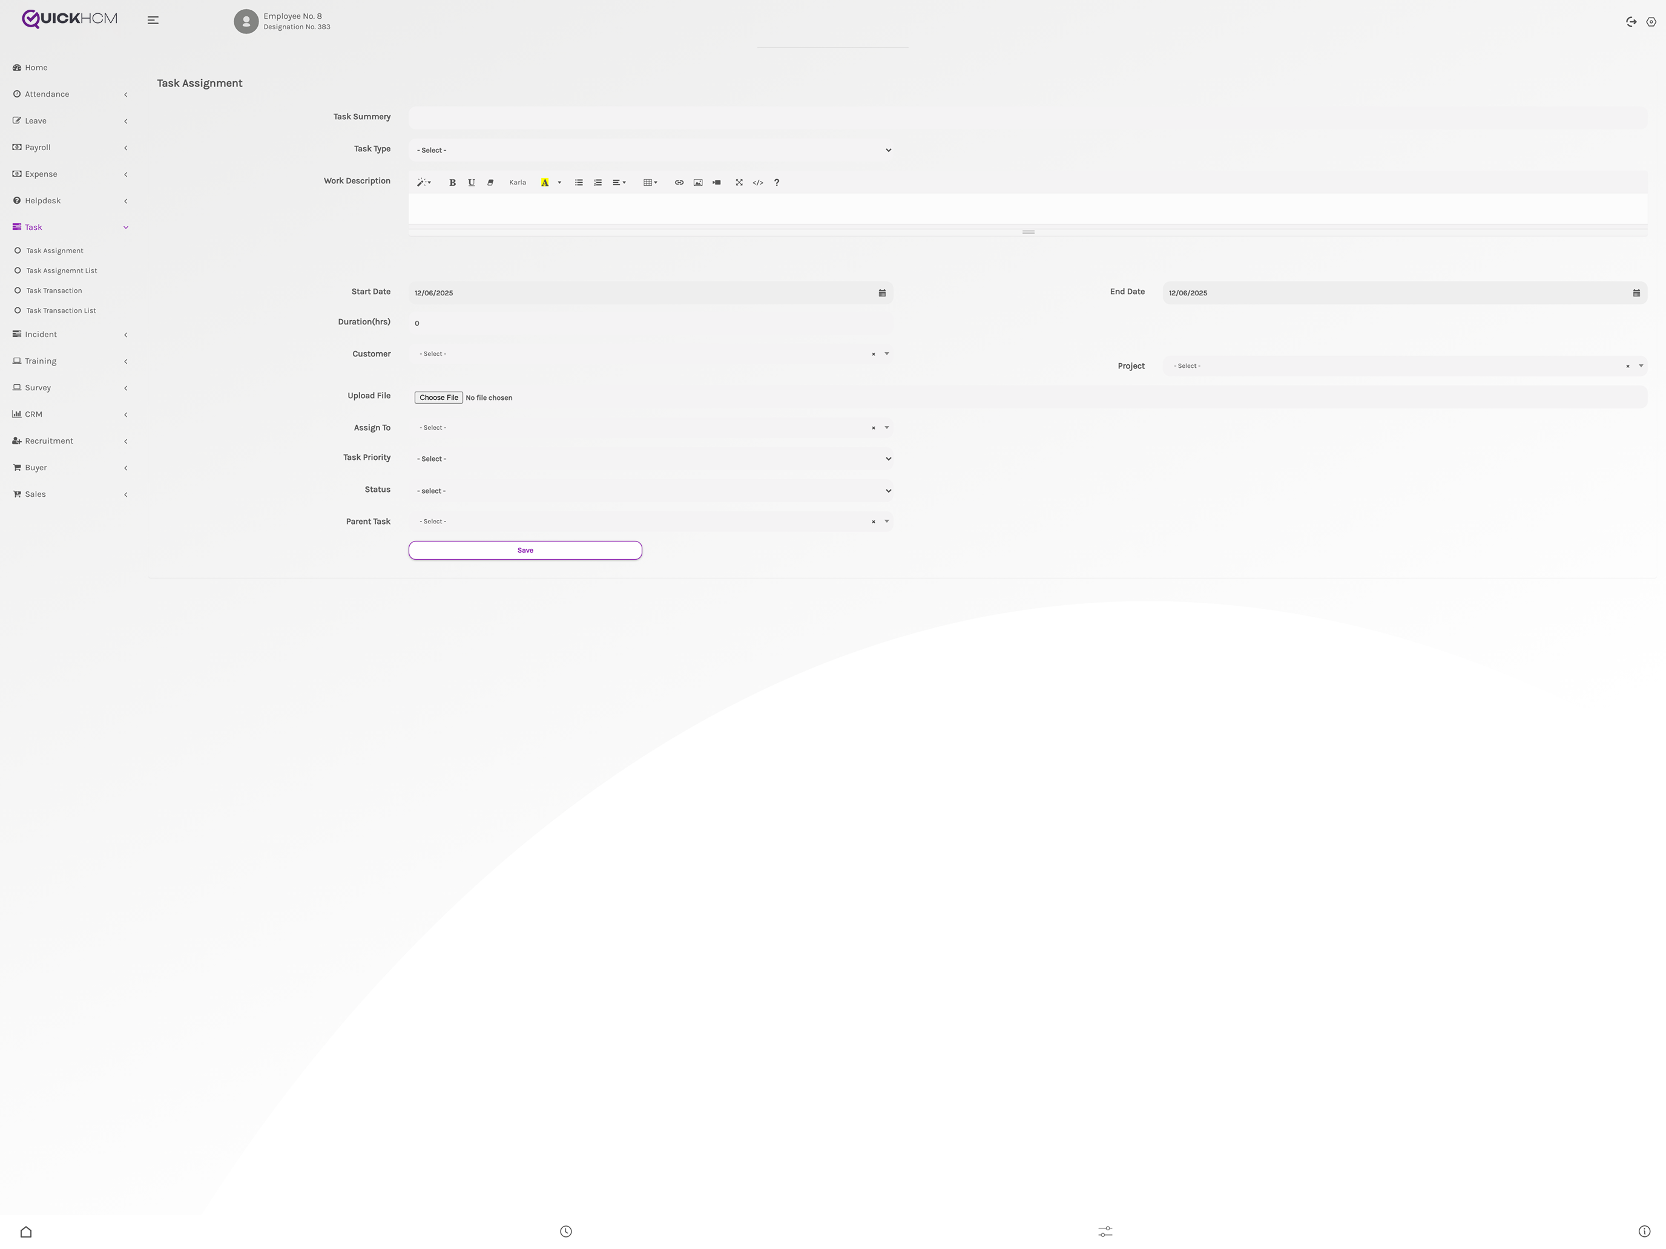This screenshot has width=1666, height=1249.
Task: Click the bottom bar clock icon
Action: pos(567,1231)
